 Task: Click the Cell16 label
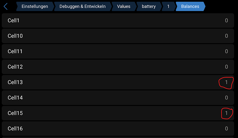click(15, 129)
